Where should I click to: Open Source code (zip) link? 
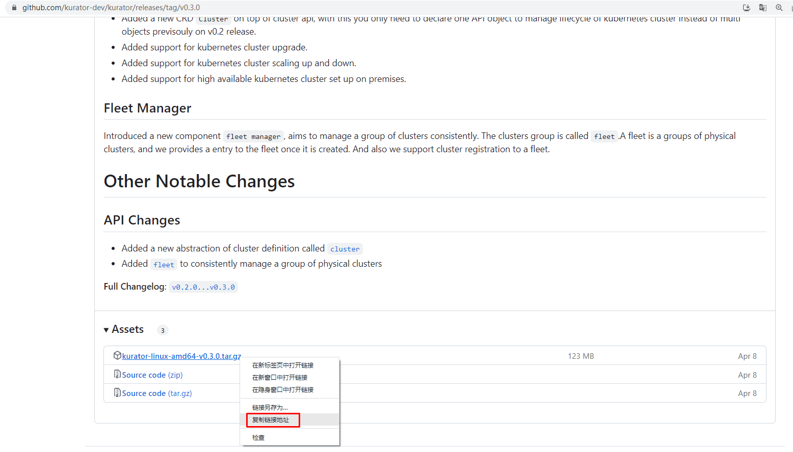coord(152,375)
